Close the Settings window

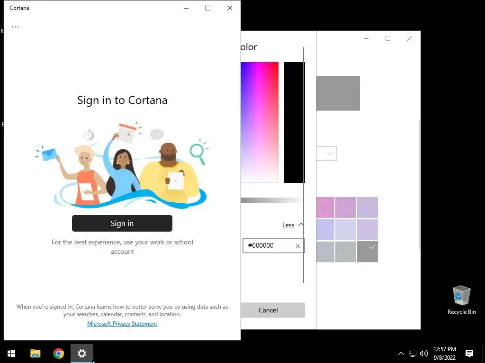pos(410,38)
